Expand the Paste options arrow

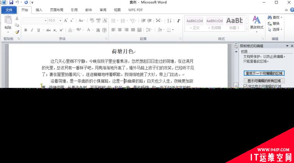8,32
